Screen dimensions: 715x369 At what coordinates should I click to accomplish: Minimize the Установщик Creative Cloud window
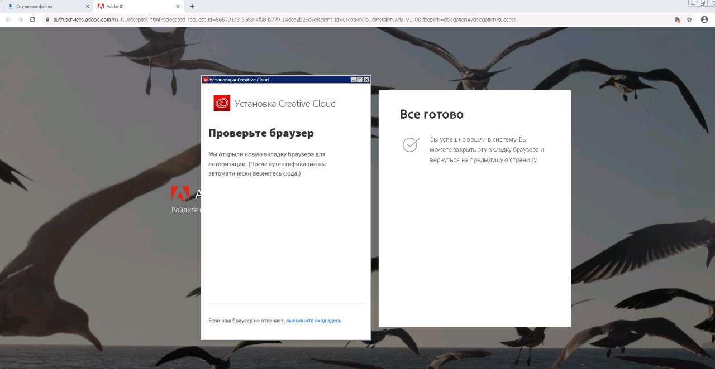click(x=354, y=80)
